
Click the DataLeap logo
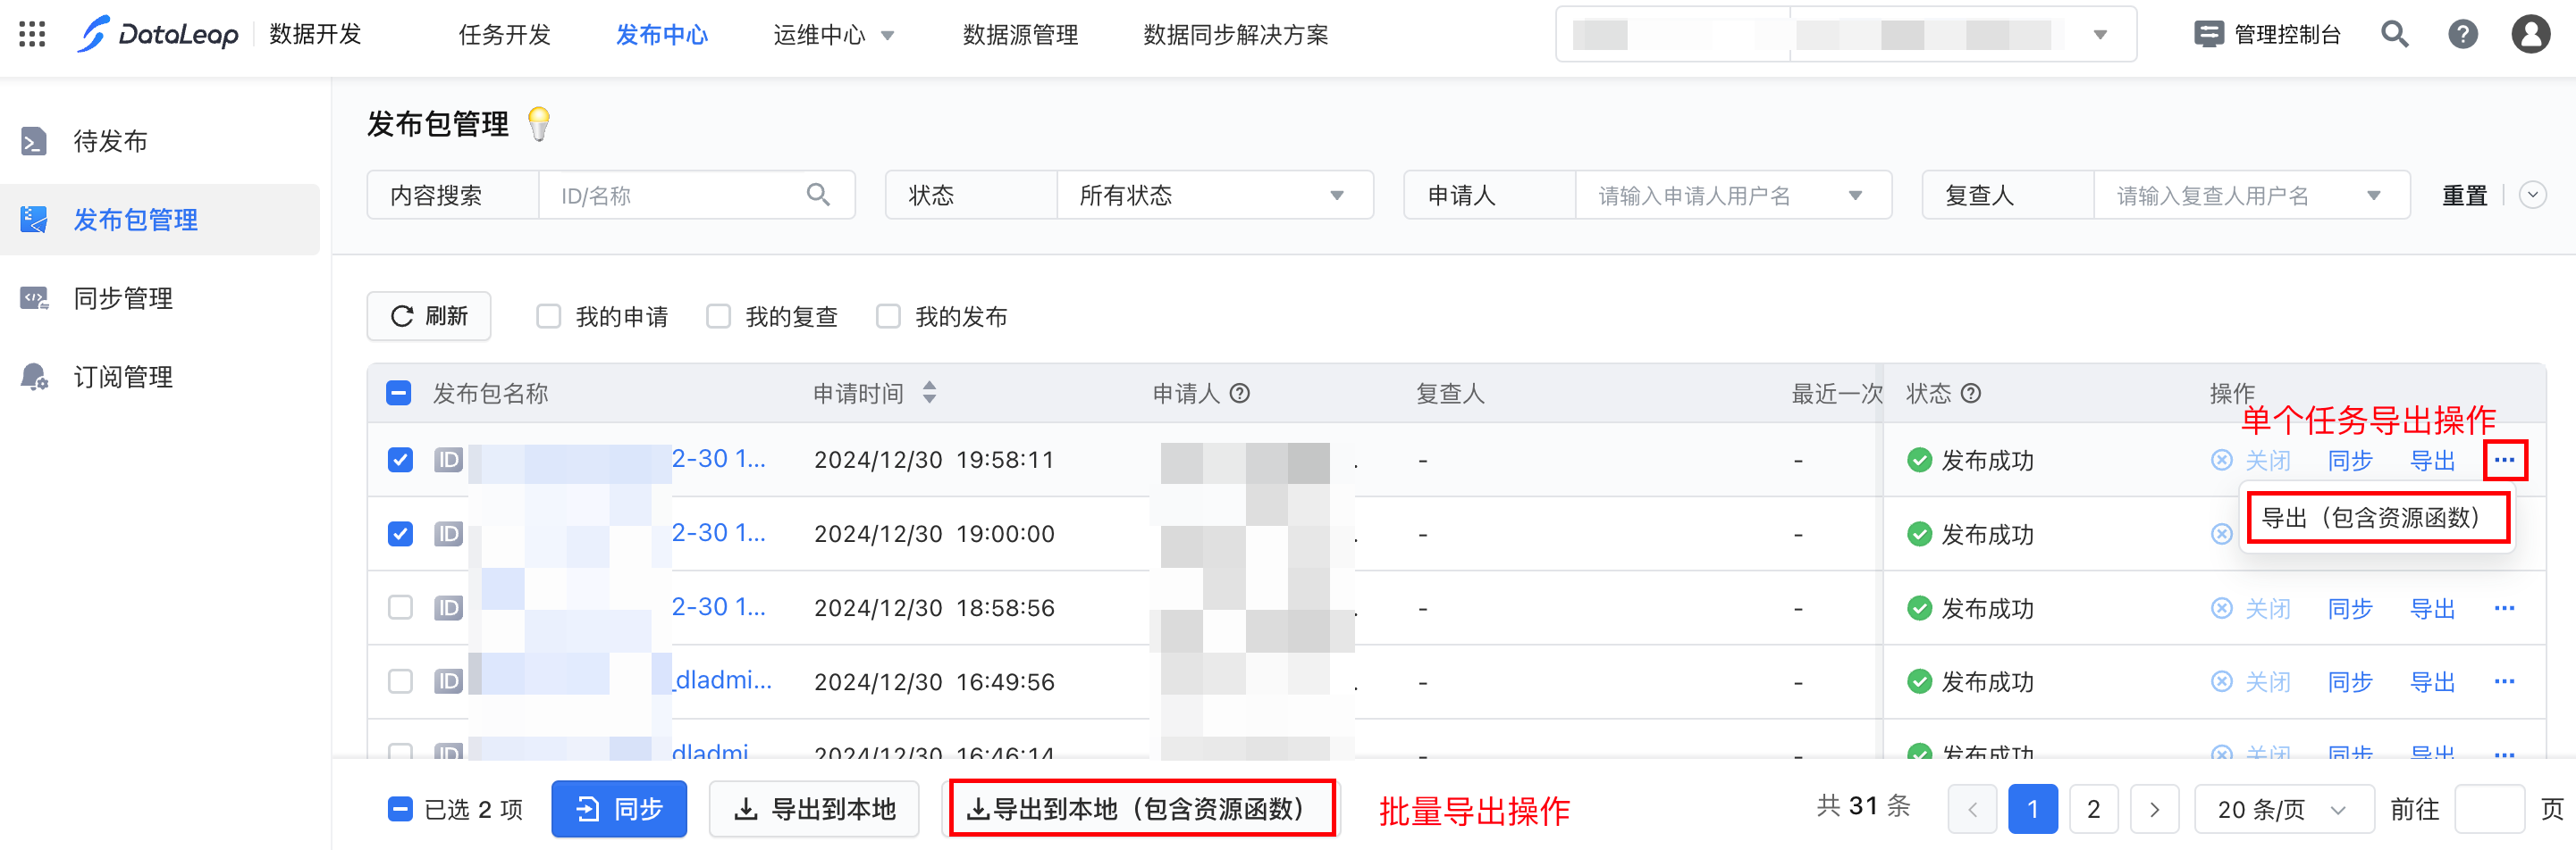[x=159, y=35]
